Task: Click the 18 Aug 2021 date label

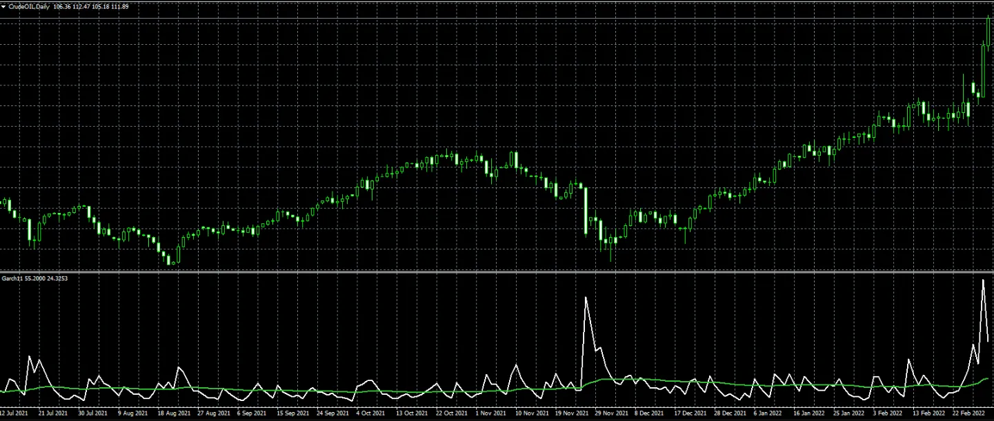Action: (x=174, y=414)
